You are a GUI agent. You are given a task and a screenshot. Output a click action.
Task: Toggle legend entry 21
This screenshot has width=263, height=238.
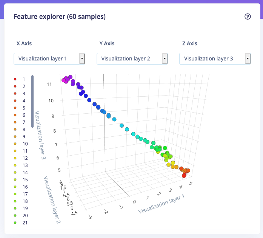[x=21, y=223]
